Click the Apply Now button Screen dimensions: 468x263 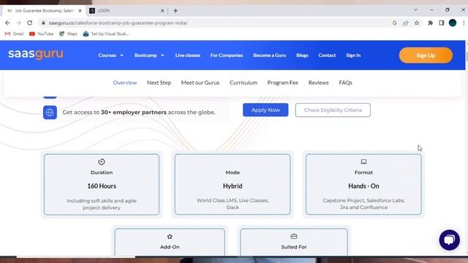[265, 110]
